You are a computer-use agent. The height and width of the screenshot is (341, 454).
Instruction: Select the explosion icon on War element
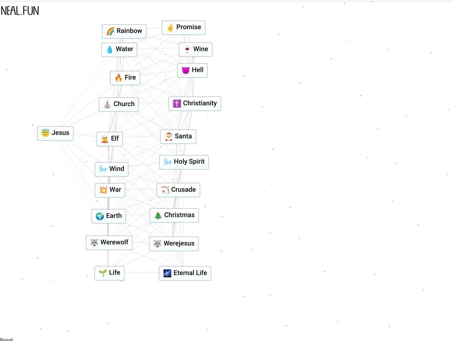[103, 190]
